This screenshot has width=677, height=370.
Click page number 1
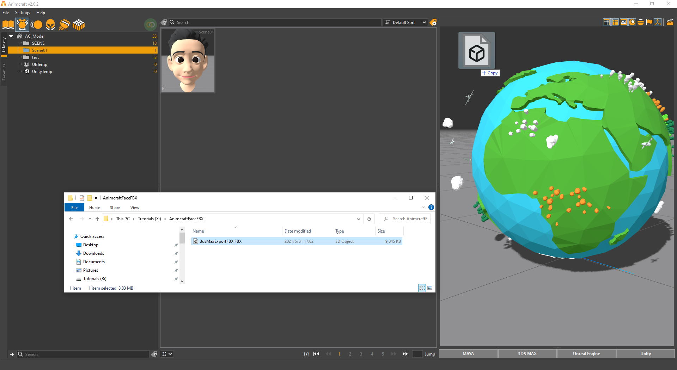[x=339, y=354]
